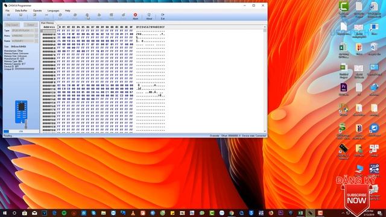386x217 pixels.
Task: Click the Manufacture: Other info line
Action: coord(13,51)
